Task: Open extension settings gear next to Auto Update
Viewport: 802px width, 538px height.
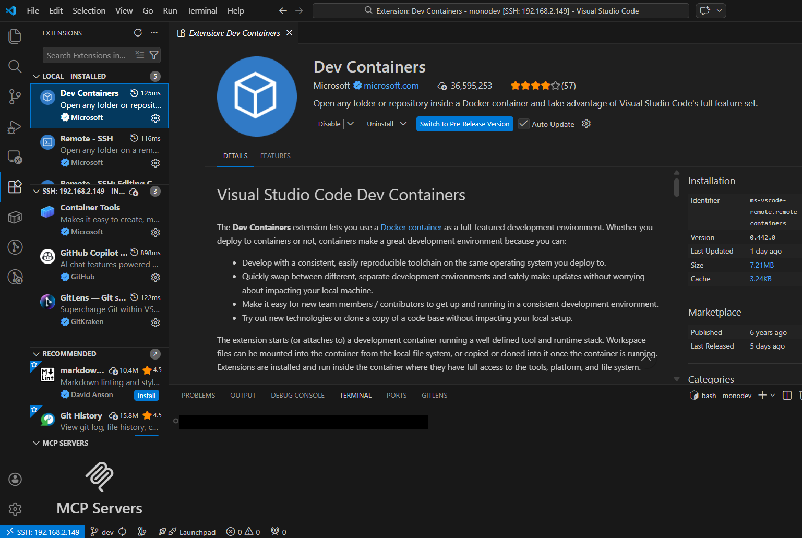Action: pos(586,124)
